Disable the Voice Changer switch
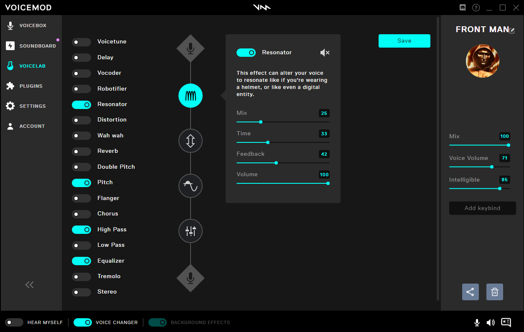Screen dimensions: 524x332 (83, 322)
